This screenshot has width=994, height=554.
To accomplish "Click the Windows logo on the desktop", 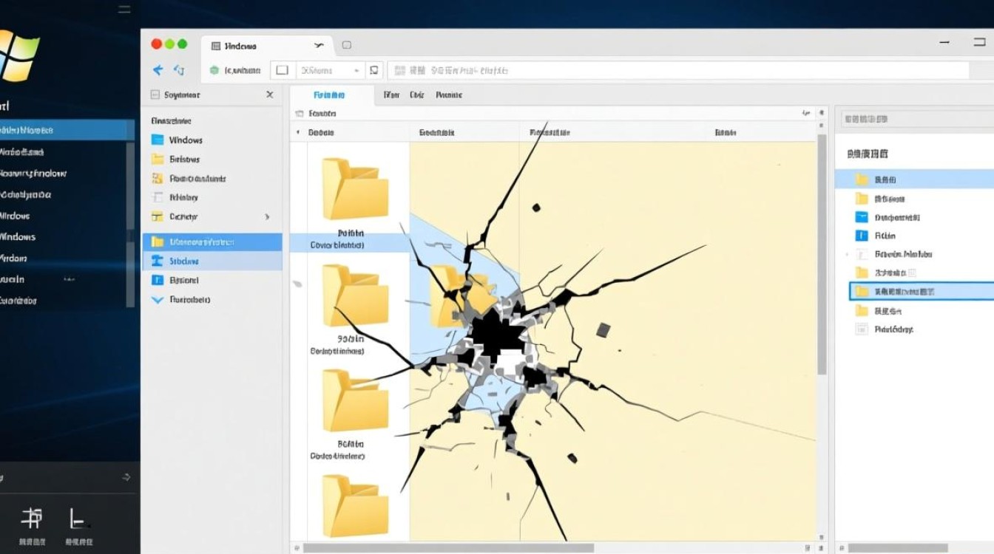I will (18, 55).
